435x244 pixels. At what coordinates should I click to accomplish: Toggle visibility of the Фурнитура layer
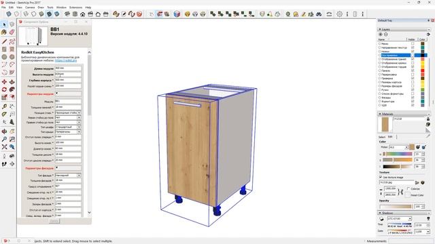(413, 102)
